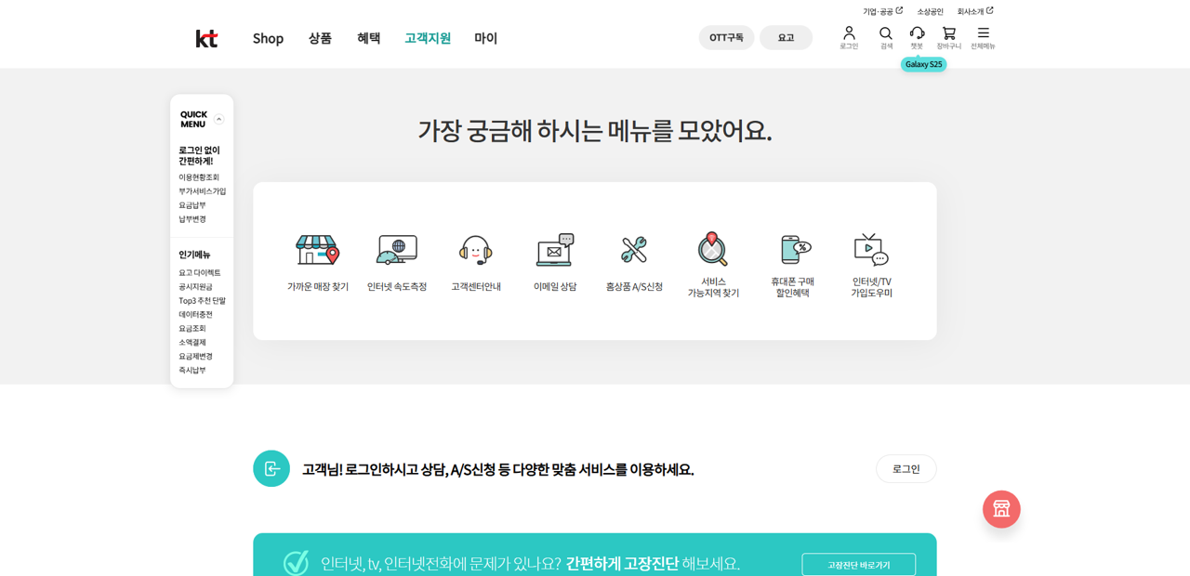Click the 고객센터안내 headset icon
This screenshot has width=1190, height=576.
(x=474, y=249)
